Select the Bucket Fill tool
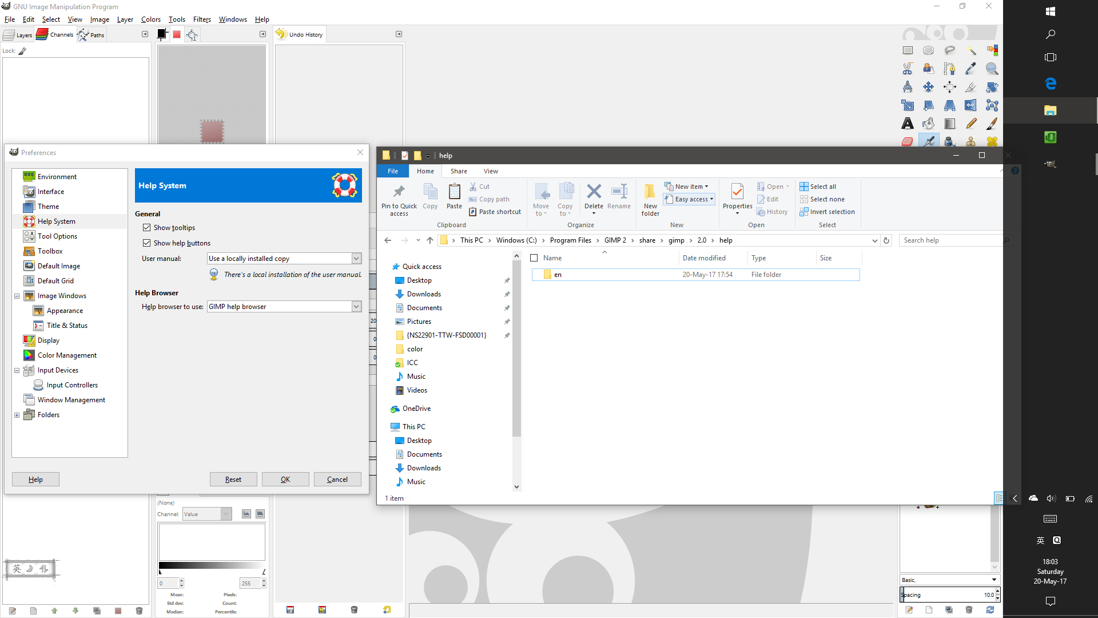This screenshot has width=1098, height=618. pos(928,124)
